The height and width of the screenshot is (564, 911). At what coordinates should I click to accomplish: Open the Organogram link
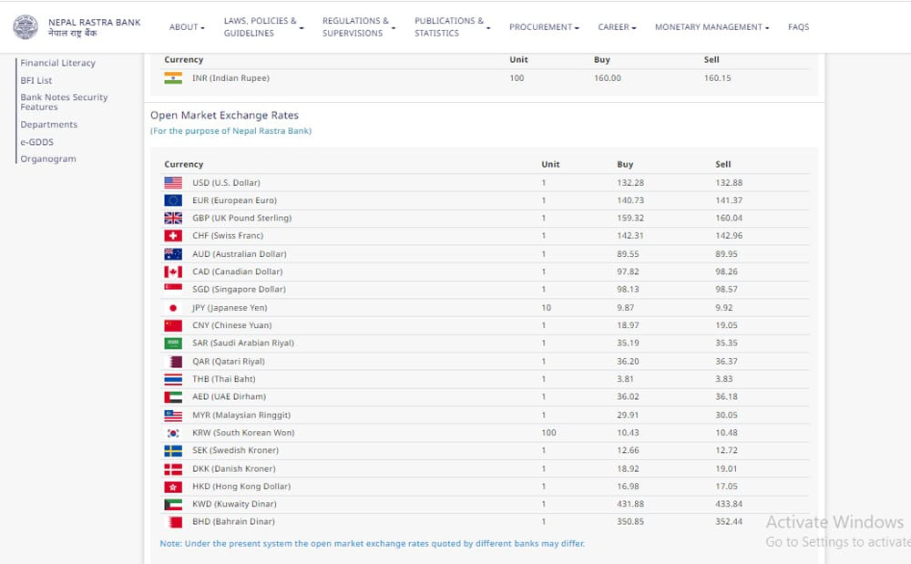tap(48, 159)
